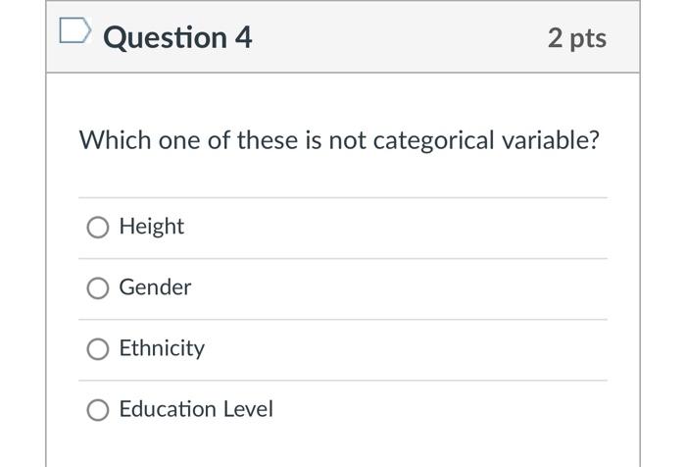
Task: Select the Height radio button
Action: click(98, 228)
